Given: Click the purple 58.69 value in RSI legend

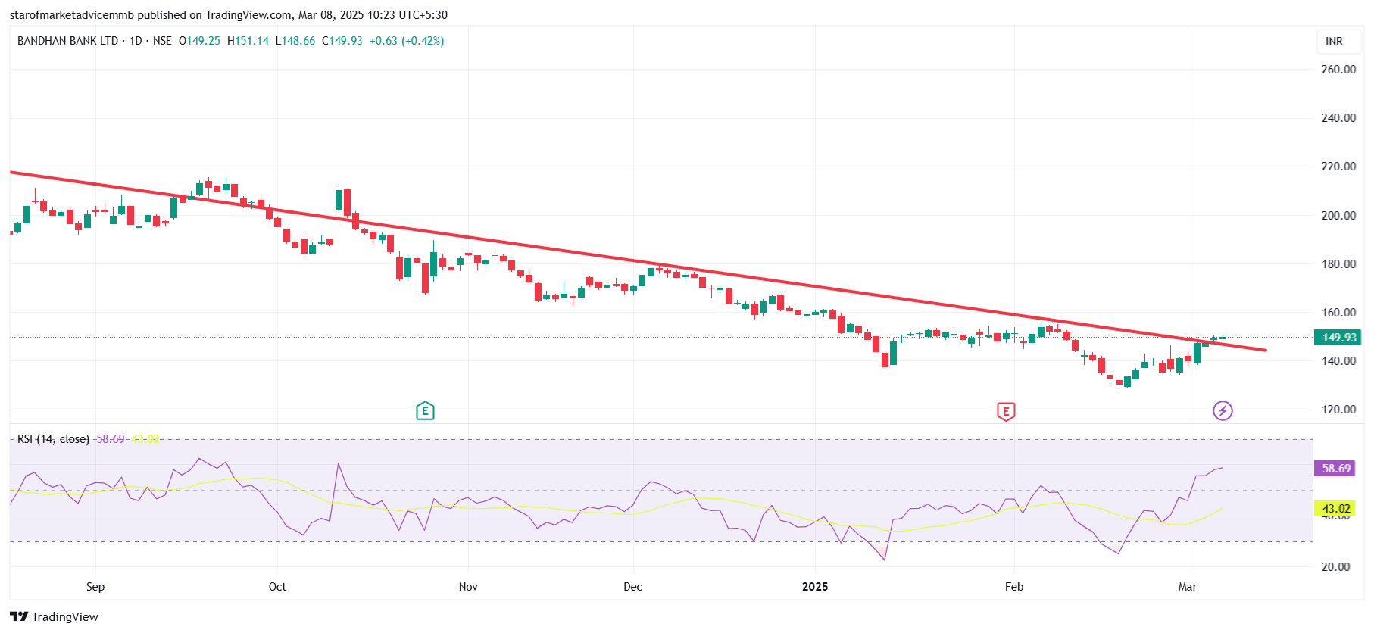Looking at the screenshot, I should [x=111, y=439].
